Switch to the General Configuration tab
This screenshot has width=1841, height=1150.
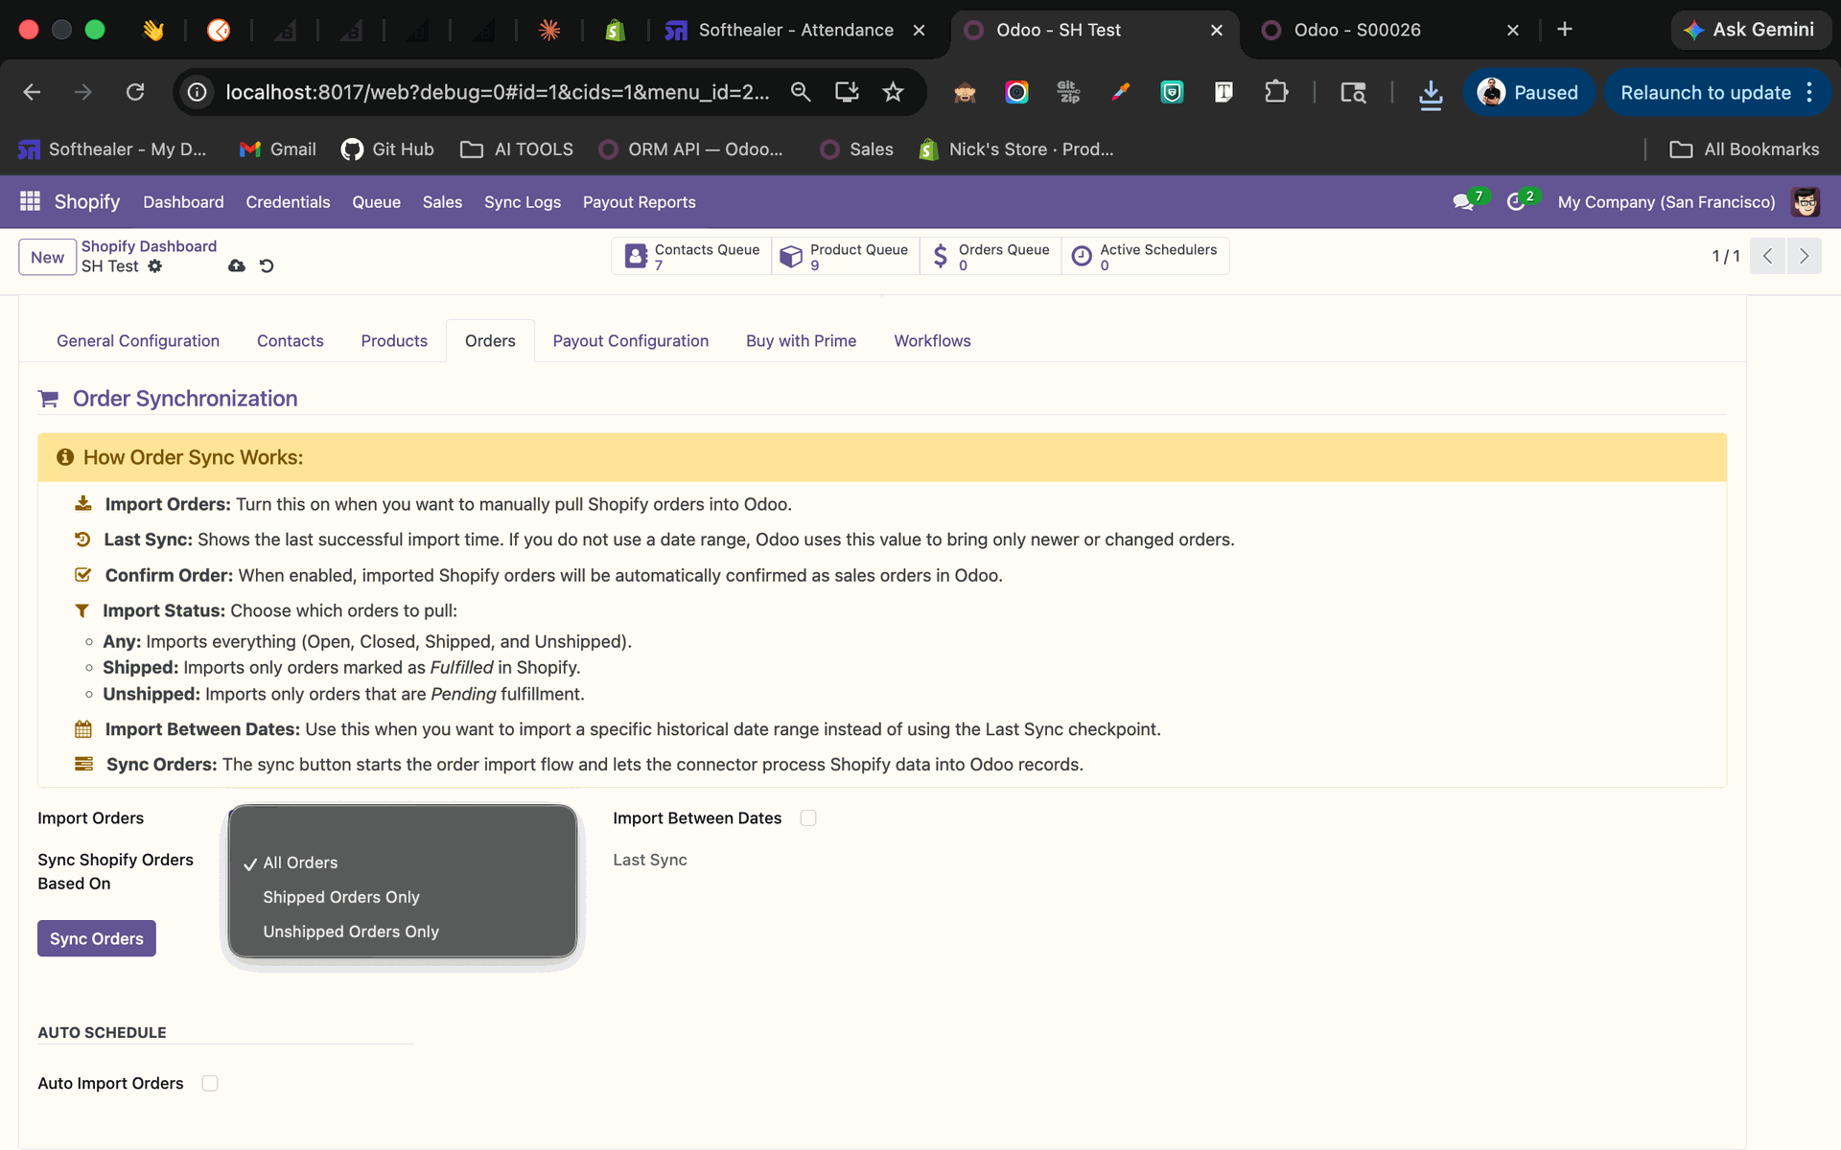tap(138, 341)
